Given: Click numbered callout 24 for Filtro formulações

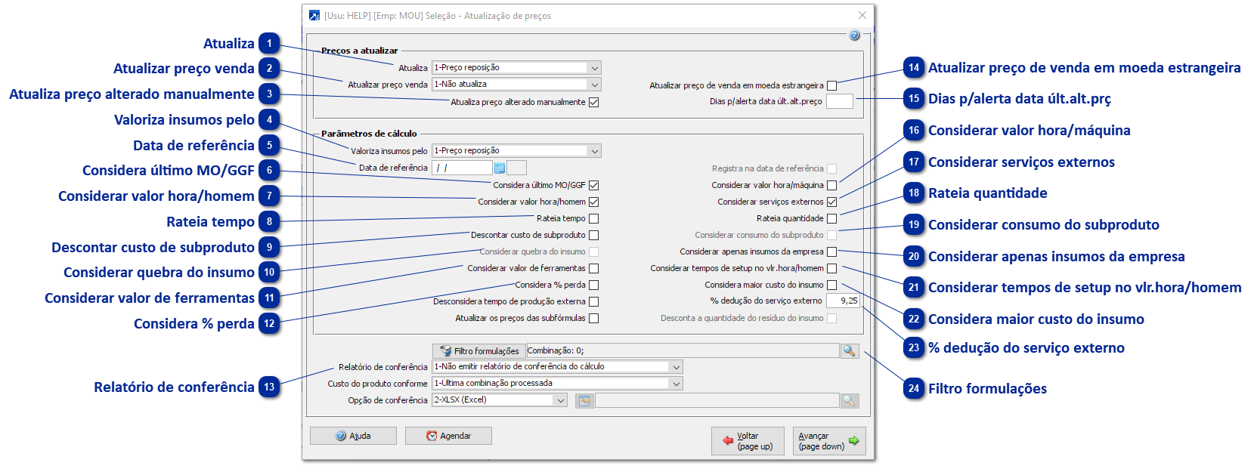Looking at the screenshot, I should pyautogui.click(x=914, y=389).
